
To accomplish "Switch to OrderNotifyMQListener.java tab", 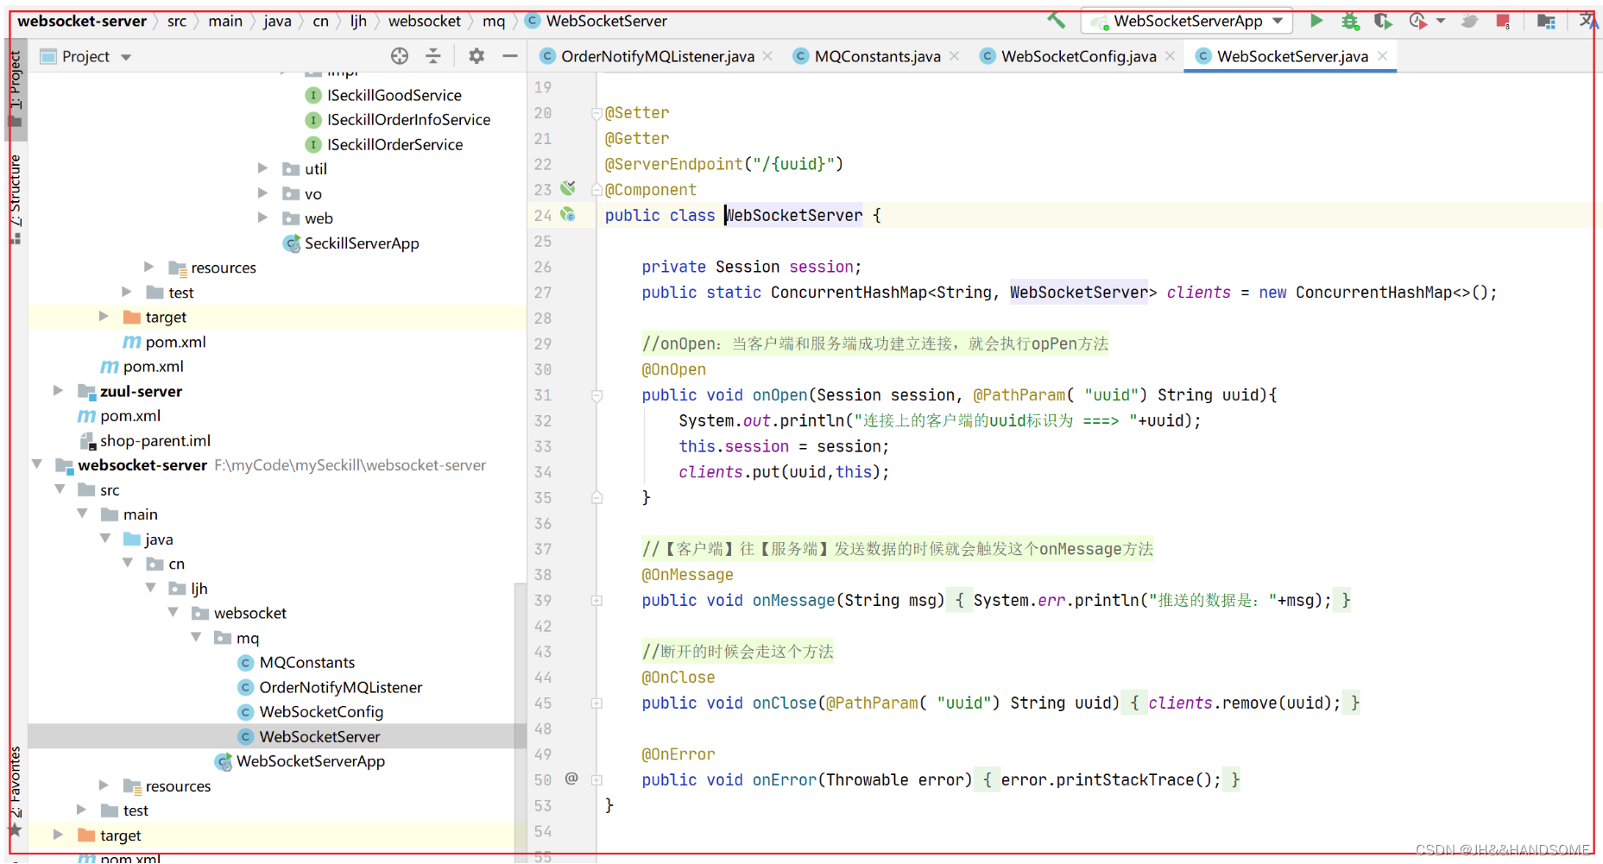I will (x=657, y=56).
